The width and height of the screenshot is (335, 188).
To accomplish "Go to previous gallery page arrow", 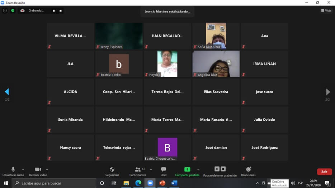I will [7, 92].
